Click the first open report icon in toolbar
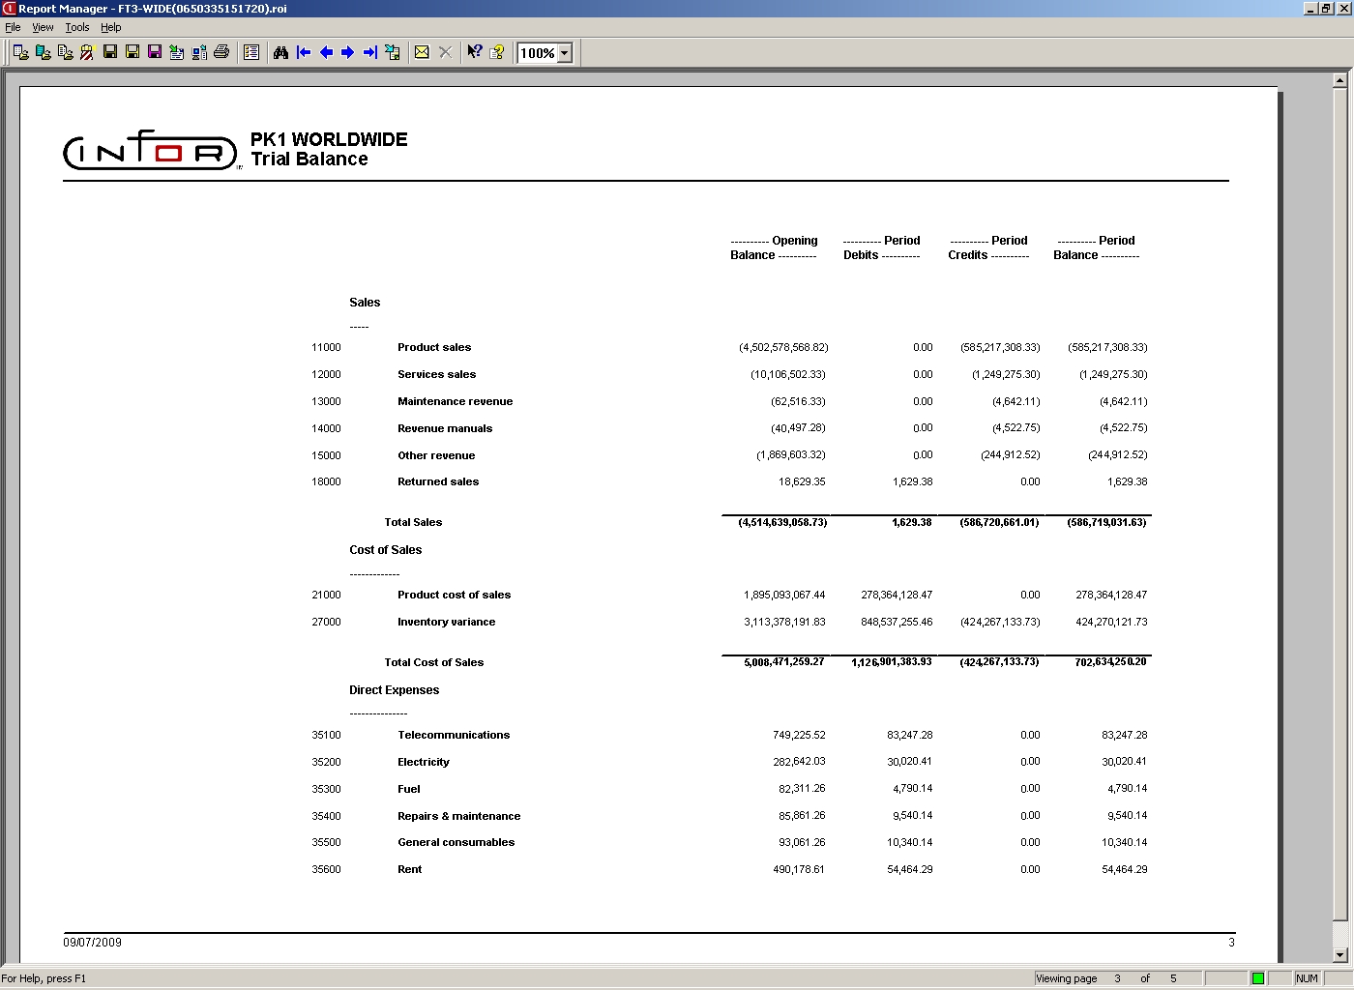Viewport: 1354px width, 990px height. pos(20,52)
